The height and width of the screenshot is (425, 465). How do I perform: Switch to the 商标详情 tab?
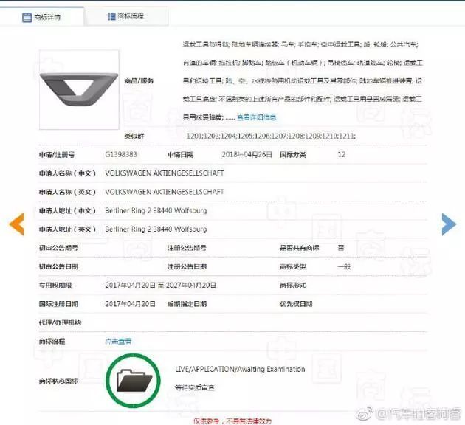pos(42,16)
